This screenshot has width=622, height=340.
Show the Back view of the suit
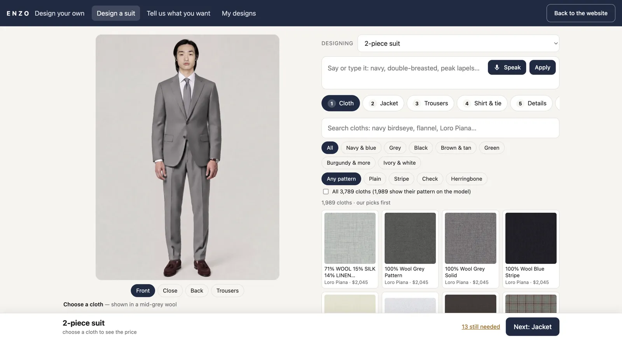point(197,291)
